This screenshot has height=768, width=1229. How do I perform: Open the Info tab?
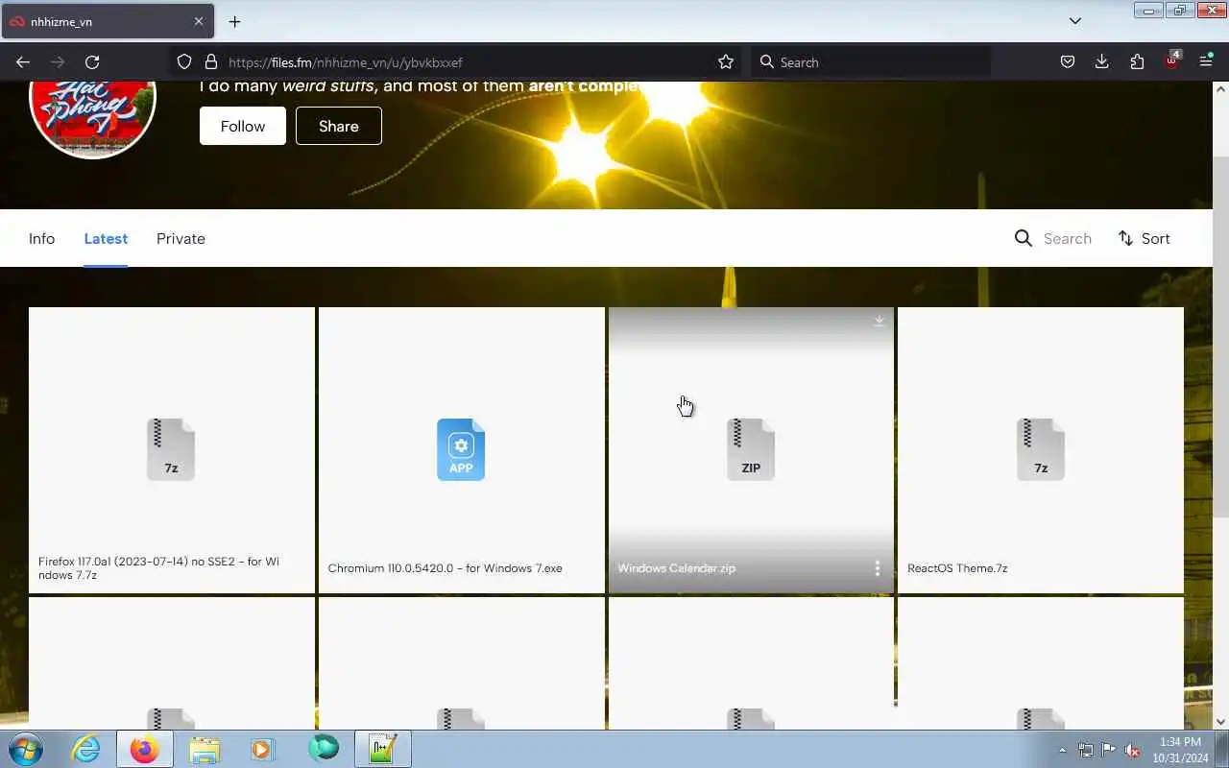point(41,239)
